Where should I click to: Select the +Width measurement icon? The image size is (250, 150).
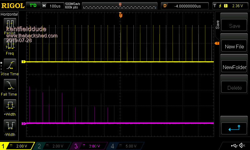click(10, 106)
